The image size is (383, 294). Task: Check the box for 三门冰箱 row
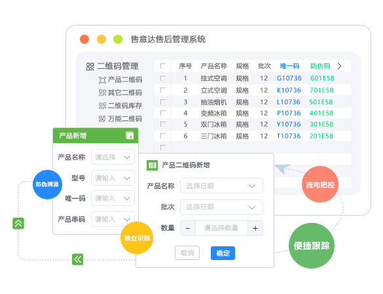click(x=163, y=136)
